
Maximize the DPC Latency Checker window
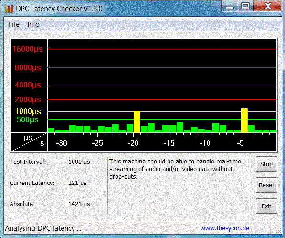point(245,6)
